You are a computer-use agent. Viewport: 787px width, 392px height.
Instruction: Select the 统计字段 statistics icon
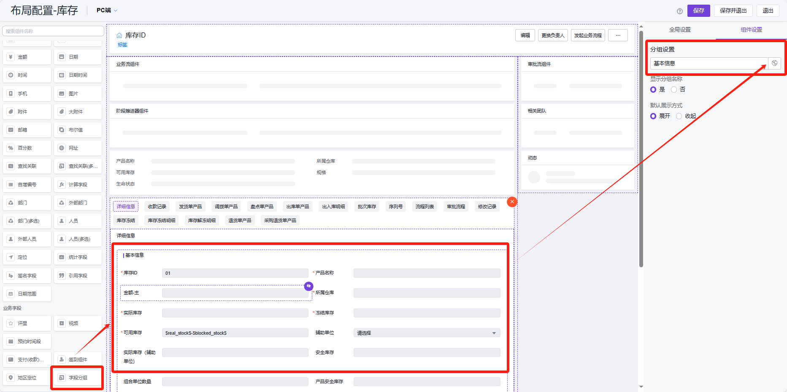[x=62, y=257]
